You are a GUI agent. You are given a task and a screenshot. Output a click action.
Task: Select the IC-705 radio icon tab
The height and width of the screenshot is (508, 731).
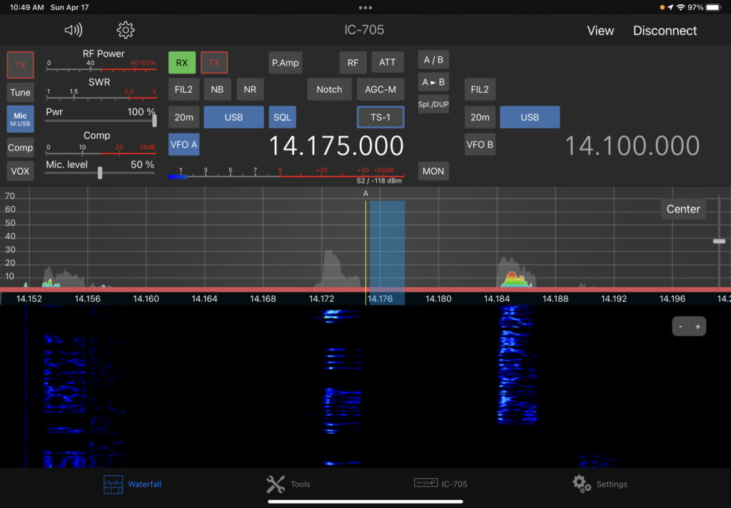click(x=425, y=484)
